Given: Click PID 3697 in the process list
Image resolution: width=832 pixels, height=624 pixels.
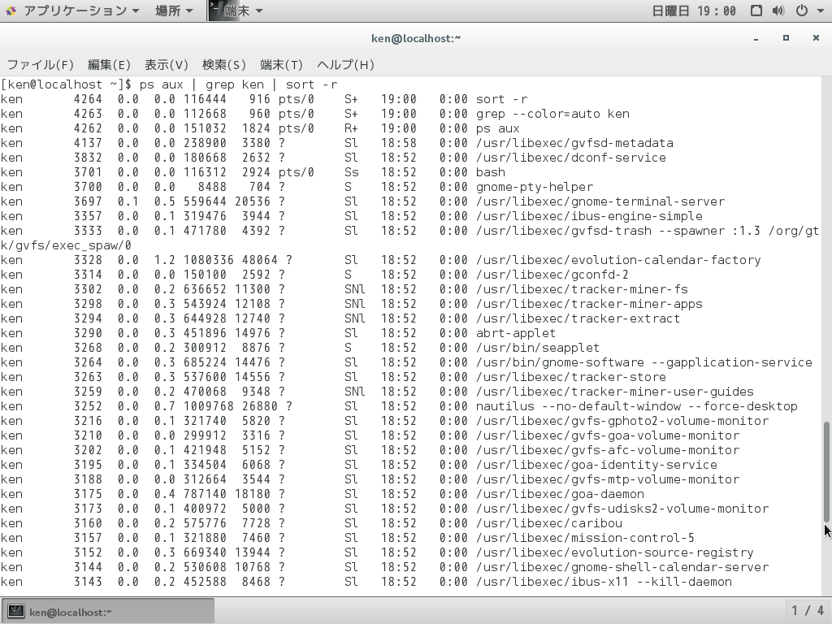Looking at the screenshot, I should (88, 201).
